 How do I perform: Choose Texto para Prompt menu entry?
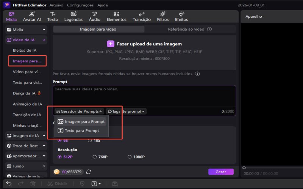(x=81, y=130)
